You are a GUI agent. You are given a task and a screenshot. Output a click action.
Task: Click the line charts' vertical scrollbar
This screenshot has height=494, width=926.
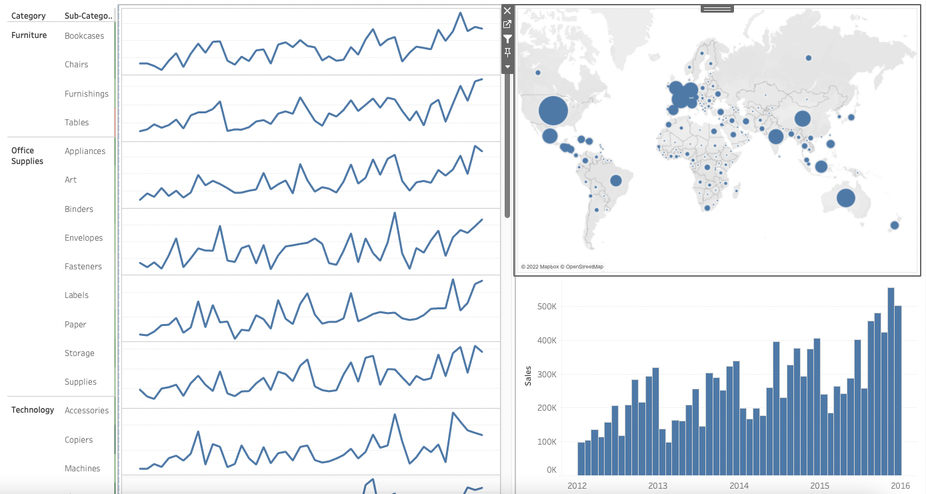507,147
